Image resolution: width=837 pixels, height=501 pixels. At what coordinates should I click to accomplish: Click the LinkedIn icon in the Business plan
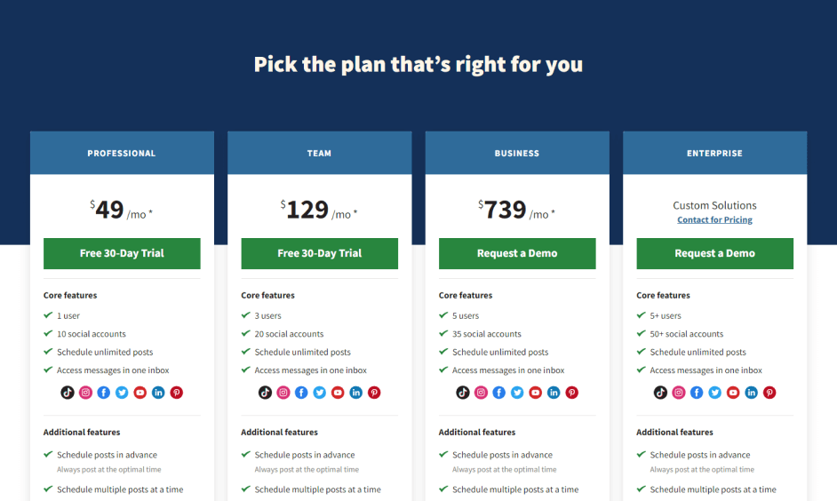point(554,393)
